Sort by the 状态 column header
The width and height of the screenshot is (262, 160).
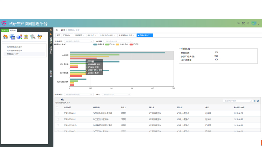coord(207,107)
